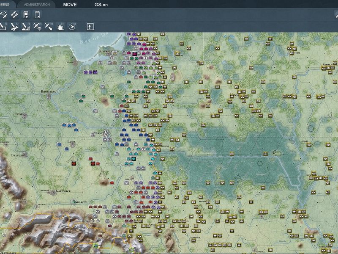Click the Koenigsberg city label on map

pyautogui.click(x=109, y=51)
